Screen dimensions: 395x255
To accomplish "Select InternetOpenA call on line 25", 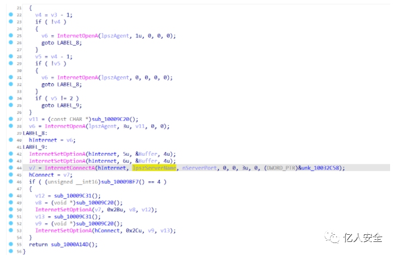I will (x=77, y=36).
